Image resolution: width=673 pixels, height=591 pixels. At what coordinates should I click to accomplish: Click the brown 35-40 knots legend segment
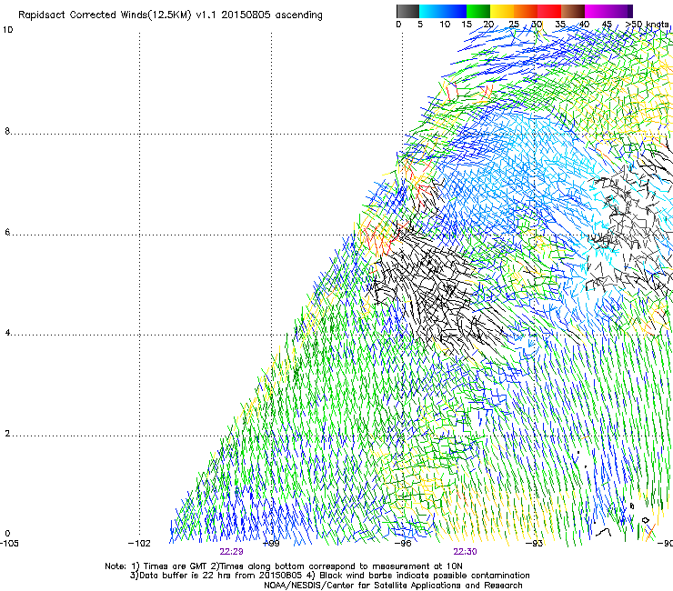(573, 11)
